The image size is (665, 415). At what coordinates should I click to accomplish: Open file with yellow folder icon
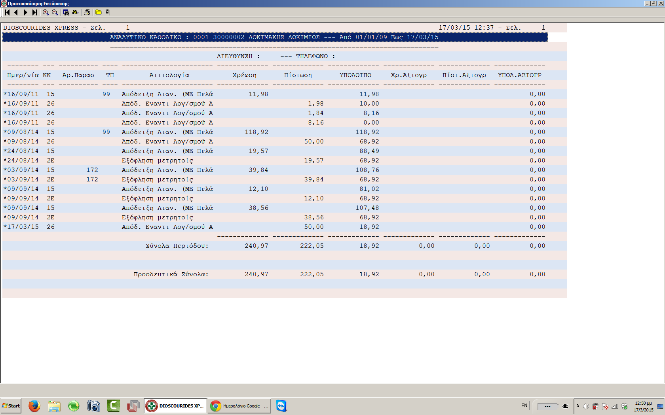(98, 13)
